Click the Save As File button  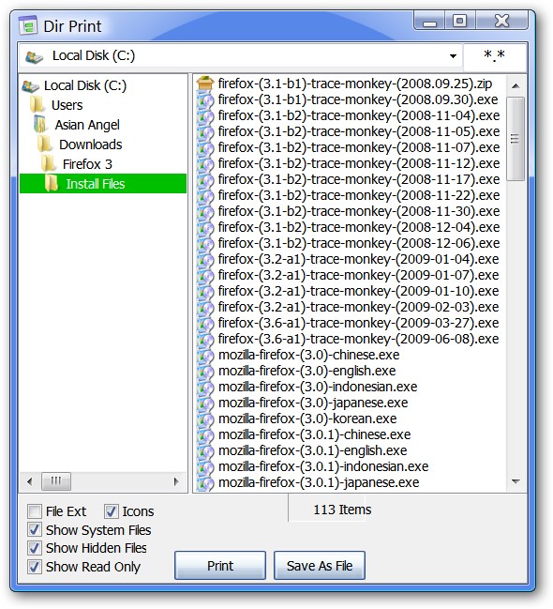(x=320, y=566)
